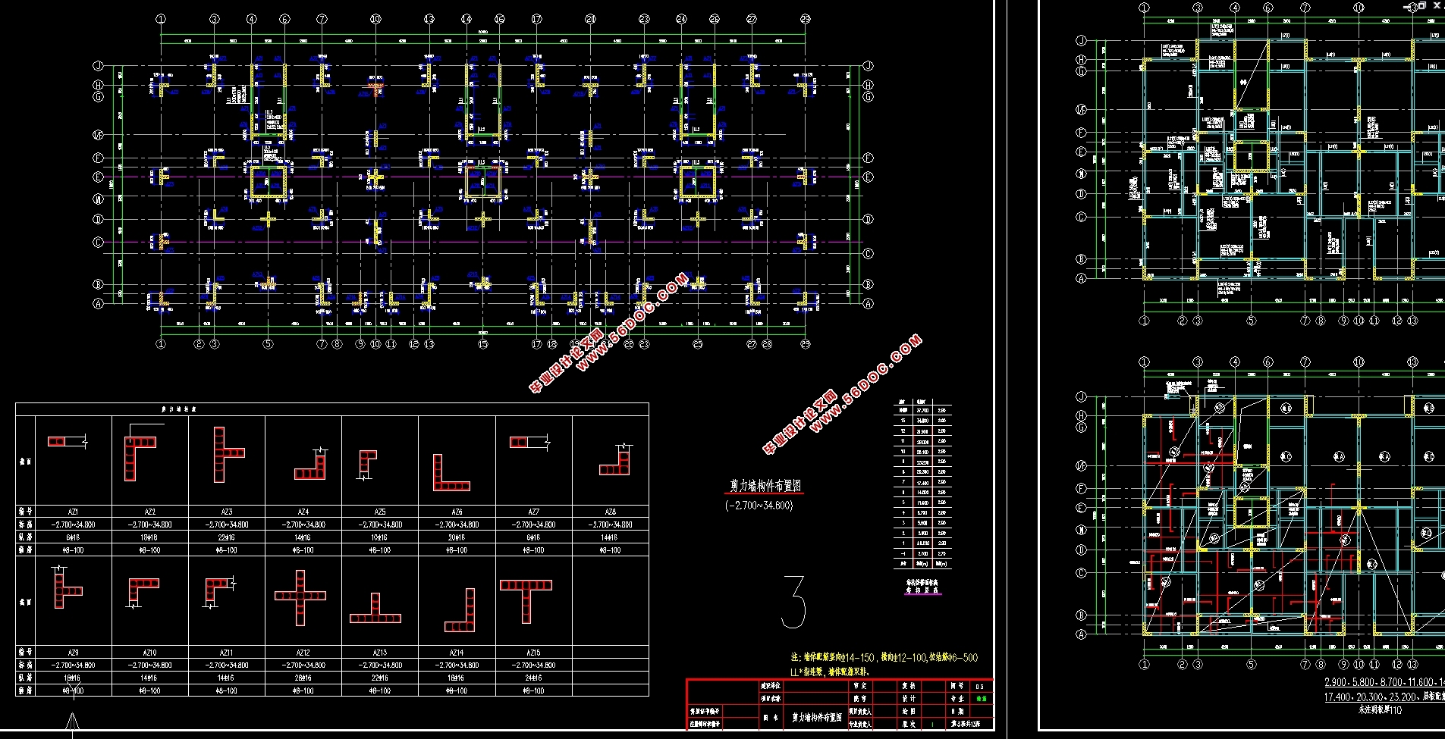Select the 20⌀16 rebar value under AZ6
The width and height of the screenshot is (1445, 739).
pos(457,537)
